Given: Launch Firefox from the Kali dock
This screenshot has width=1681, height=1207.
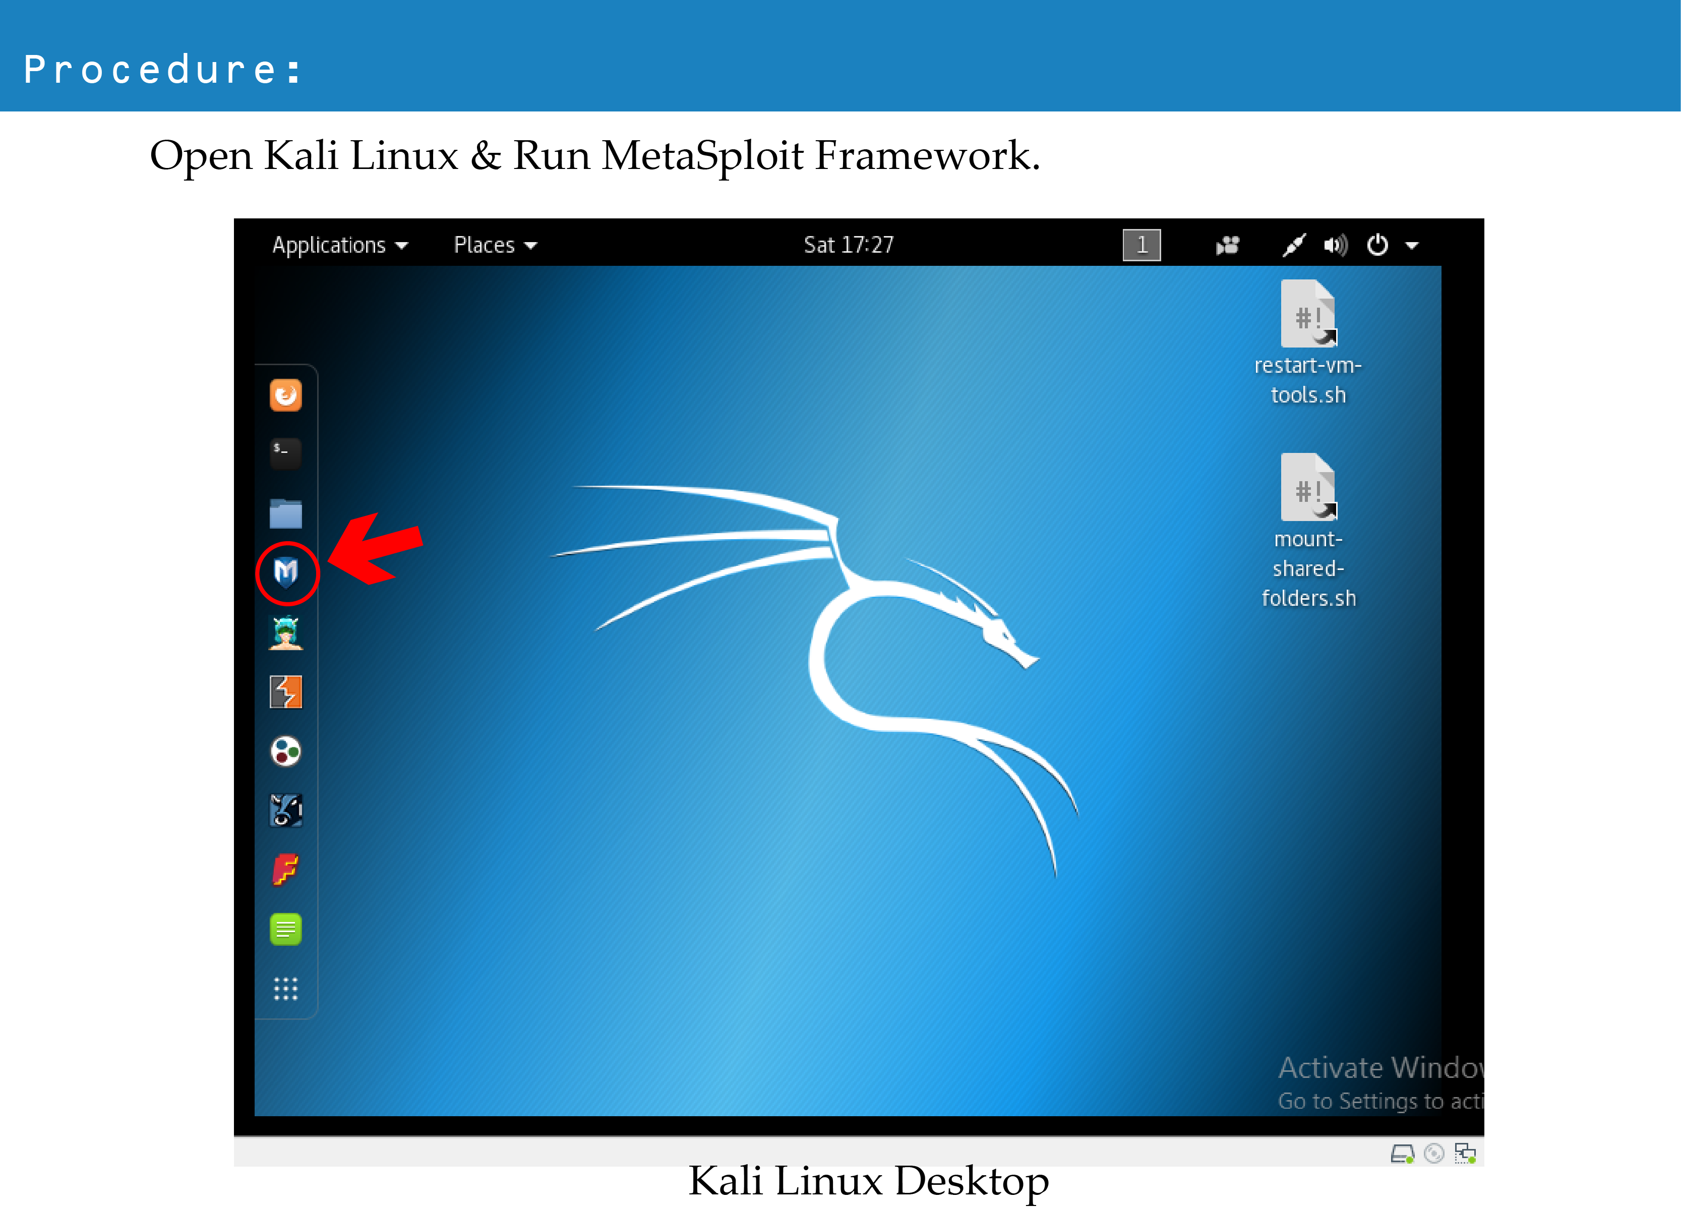Looking at the screenshot, I should (285, 395).
